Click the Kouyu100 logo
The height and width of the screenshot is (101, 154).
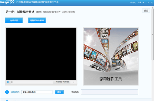7,2
